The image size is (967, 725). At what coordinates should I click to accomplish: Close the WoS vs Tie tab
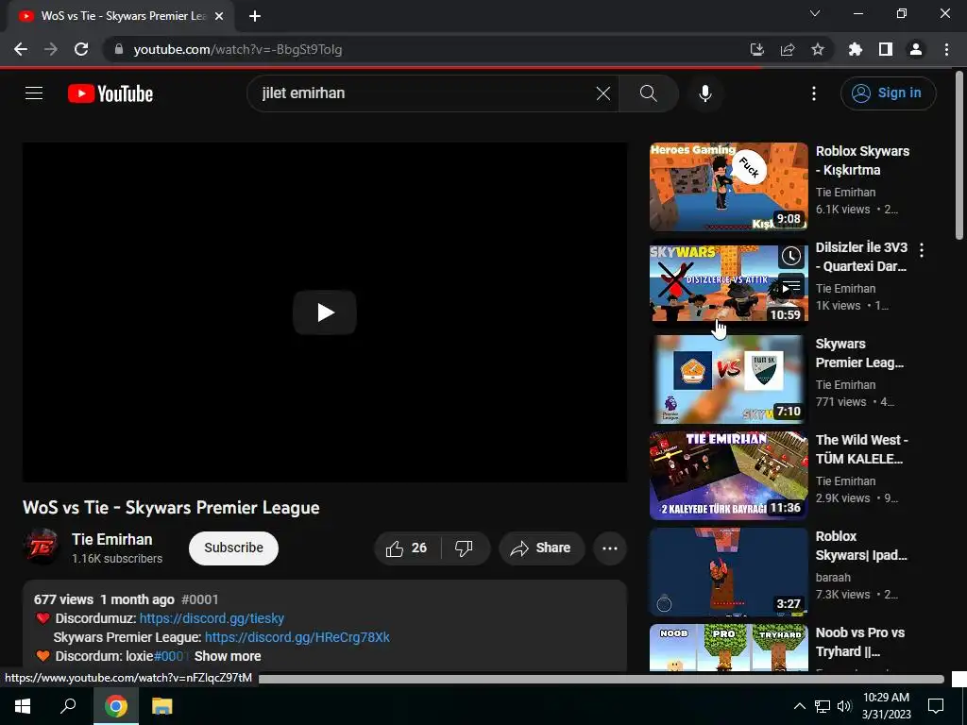click(219, 16)
